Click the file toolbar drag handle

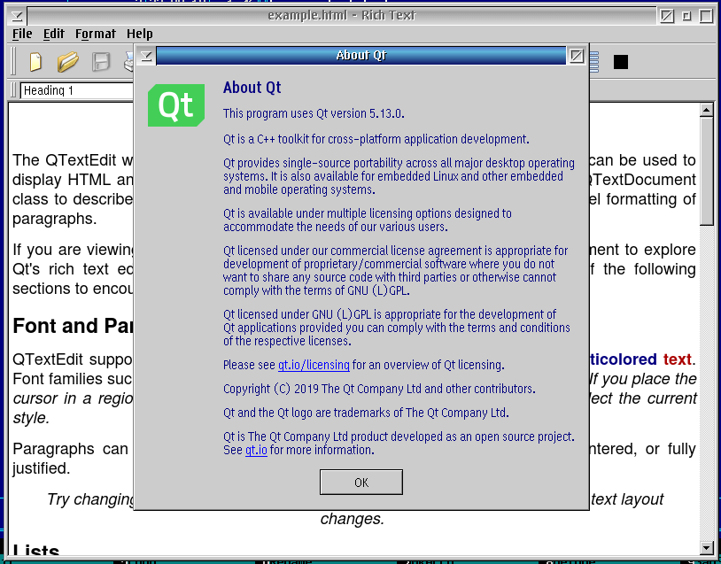13,61
